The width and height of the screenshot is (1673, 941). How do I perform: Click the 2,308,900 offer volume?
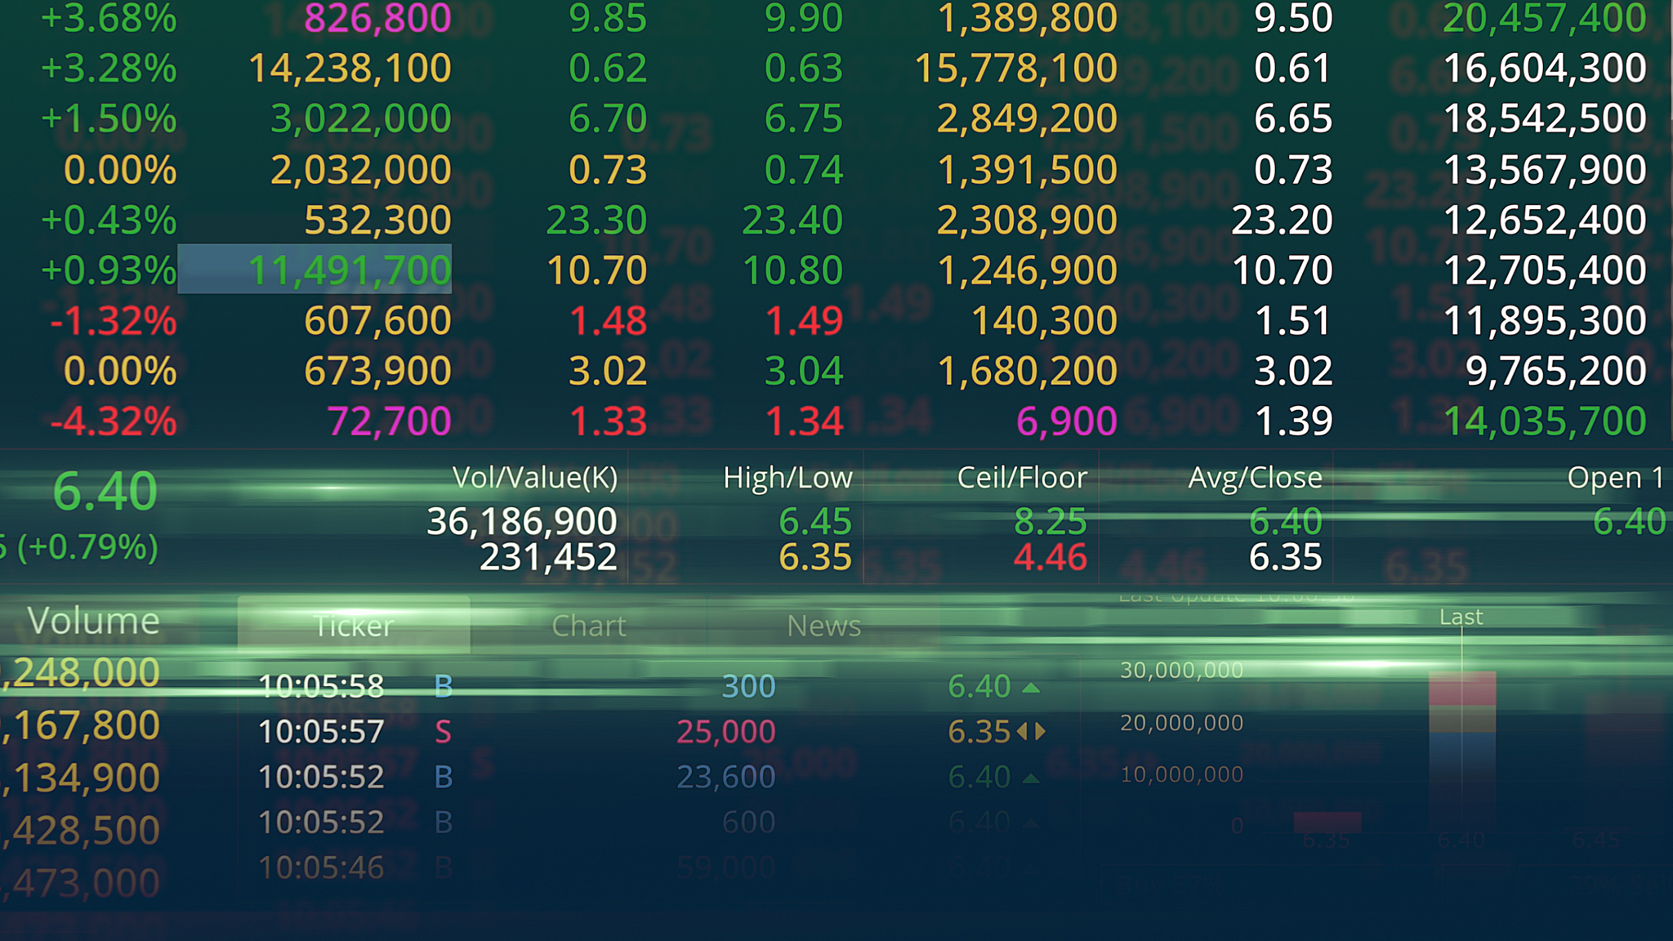(1027, 221)
